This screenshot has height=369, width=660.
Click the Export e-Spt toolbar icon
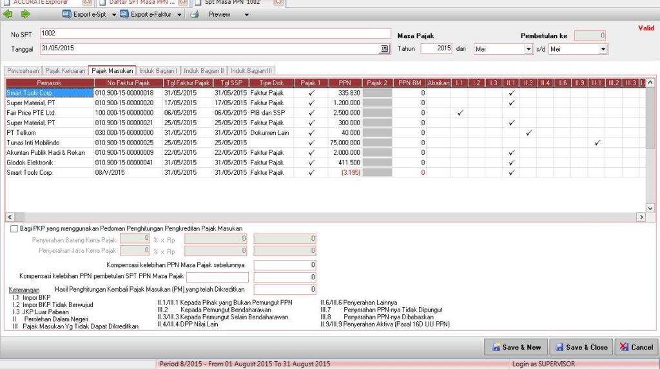click(x=67, y=14)
